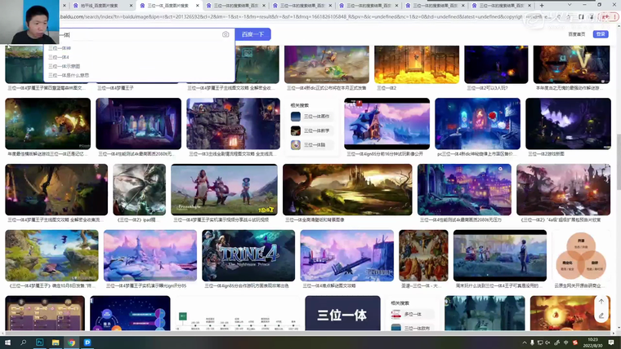
Task: Open the 三位一体图片 related search item
Action: pos(316,117)
